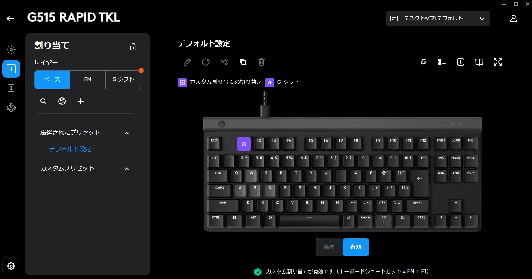Expand keyboard view to fullscreen

(498, 62)
